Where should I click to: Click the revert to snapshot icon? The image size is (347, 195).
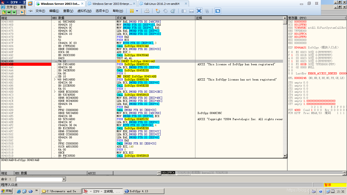coord(165,11)
